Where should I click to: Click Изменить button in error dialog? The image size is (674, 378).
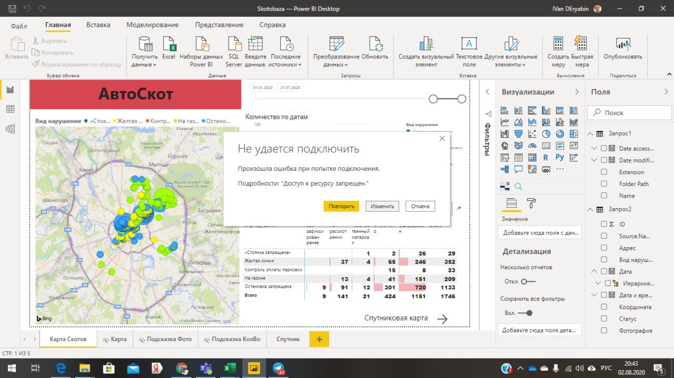pyautogui.click(x=382, y=206)
